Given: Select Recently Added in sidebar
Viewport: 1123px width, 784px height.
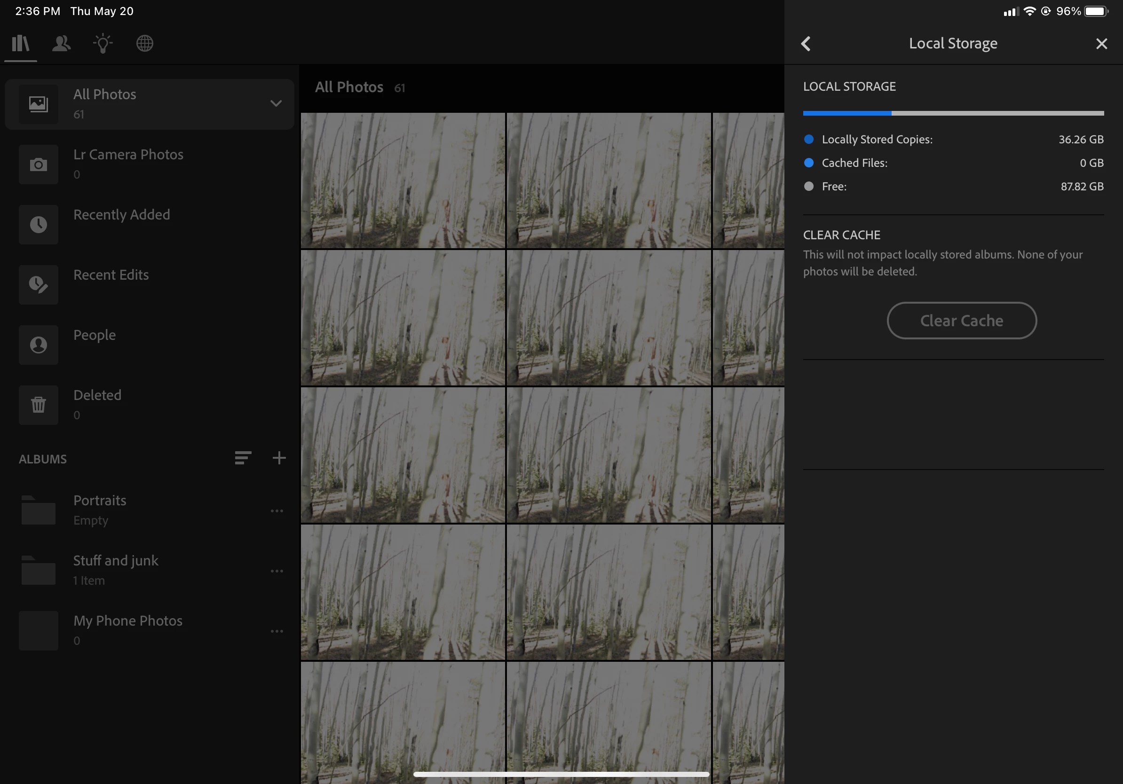Looking at the screenshot, I should click(x=121, y=215).
